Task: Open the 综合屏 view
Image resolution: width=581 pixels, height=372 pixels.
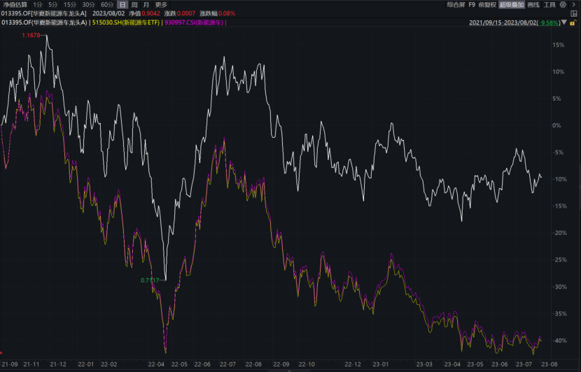Action: [456, 4]
